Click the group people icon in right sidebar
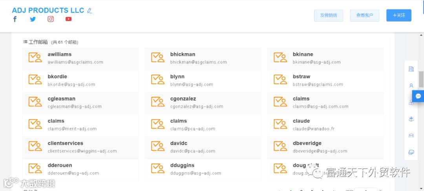Viewport: 424px width, 191px height. [x=411, y=135]
